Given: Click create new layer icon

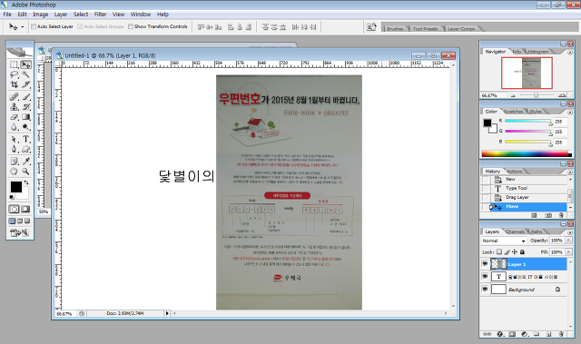Looking at the screenshot, I should click(548, 334).
